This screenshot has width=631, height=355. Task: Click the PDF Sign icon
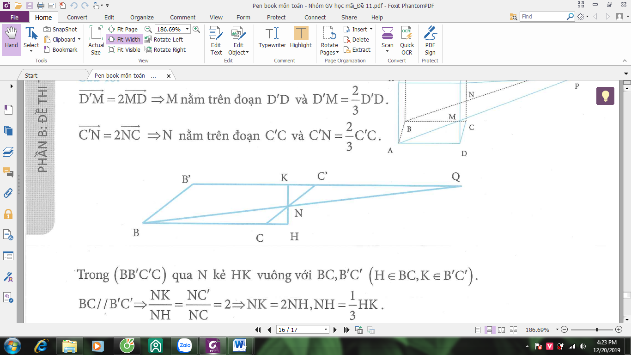[x=430, y=41]
